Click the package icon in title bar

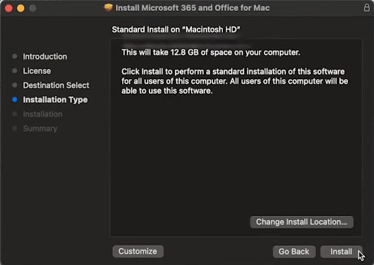click(108, 8)
